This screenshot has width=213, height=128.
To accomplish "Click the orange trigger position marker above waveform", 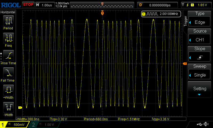I will click(x=102, y=13).
